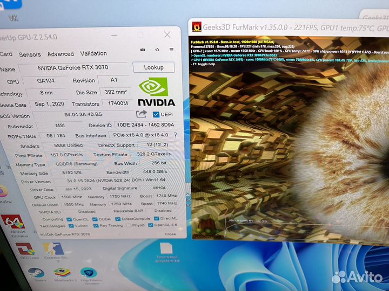The height and width of the screenshot is (291, 389).
Task: Switch to the Graphics Card tab
Action: (x=6, y=54)
